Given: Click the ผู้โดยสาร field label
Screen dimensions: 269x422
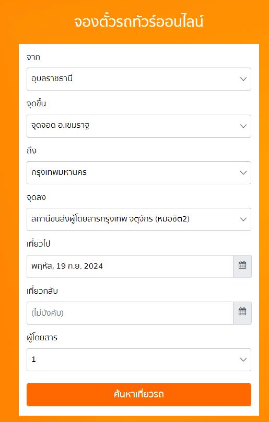Looking at the screenshot, I should click(x=42, y=337).
